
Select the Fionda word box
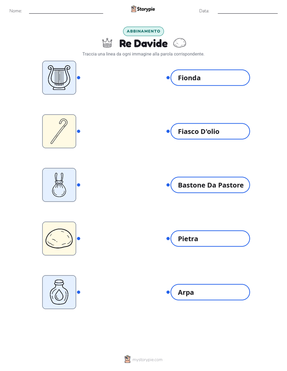click(210, 77)
